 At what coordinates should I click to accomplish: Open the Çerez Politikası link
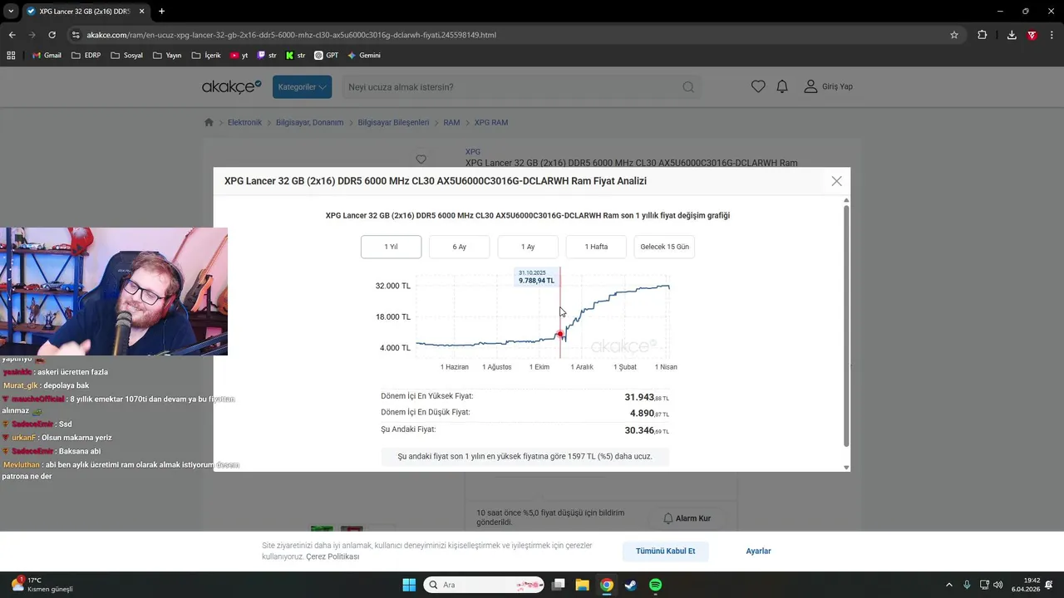click(332, 556)
